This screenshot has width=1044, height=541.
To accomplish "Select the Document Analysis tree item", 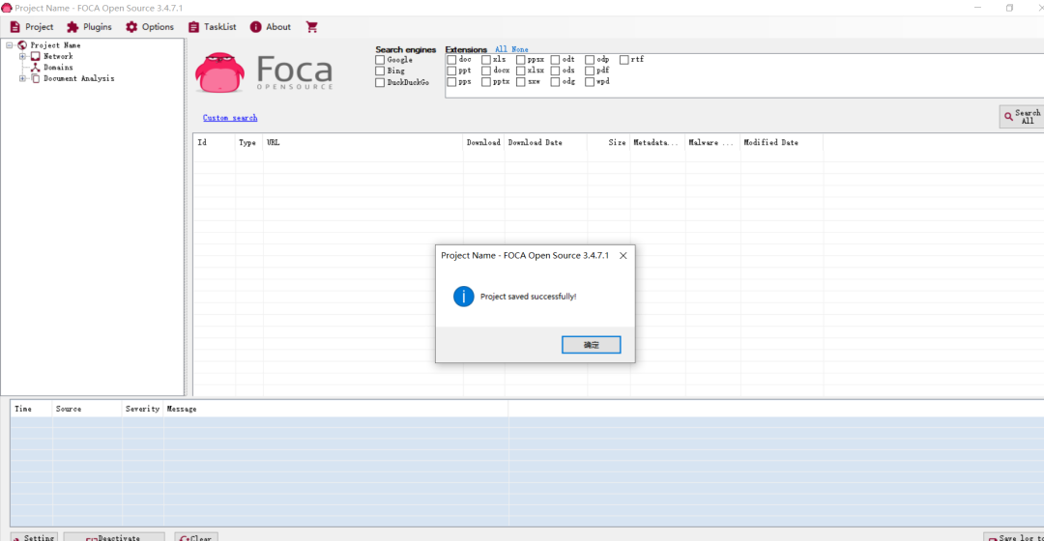I will click(78, 78).
